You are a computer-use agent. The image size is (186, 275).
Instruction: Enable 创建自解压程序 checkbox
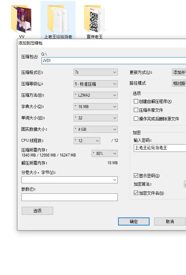[136, 101]
